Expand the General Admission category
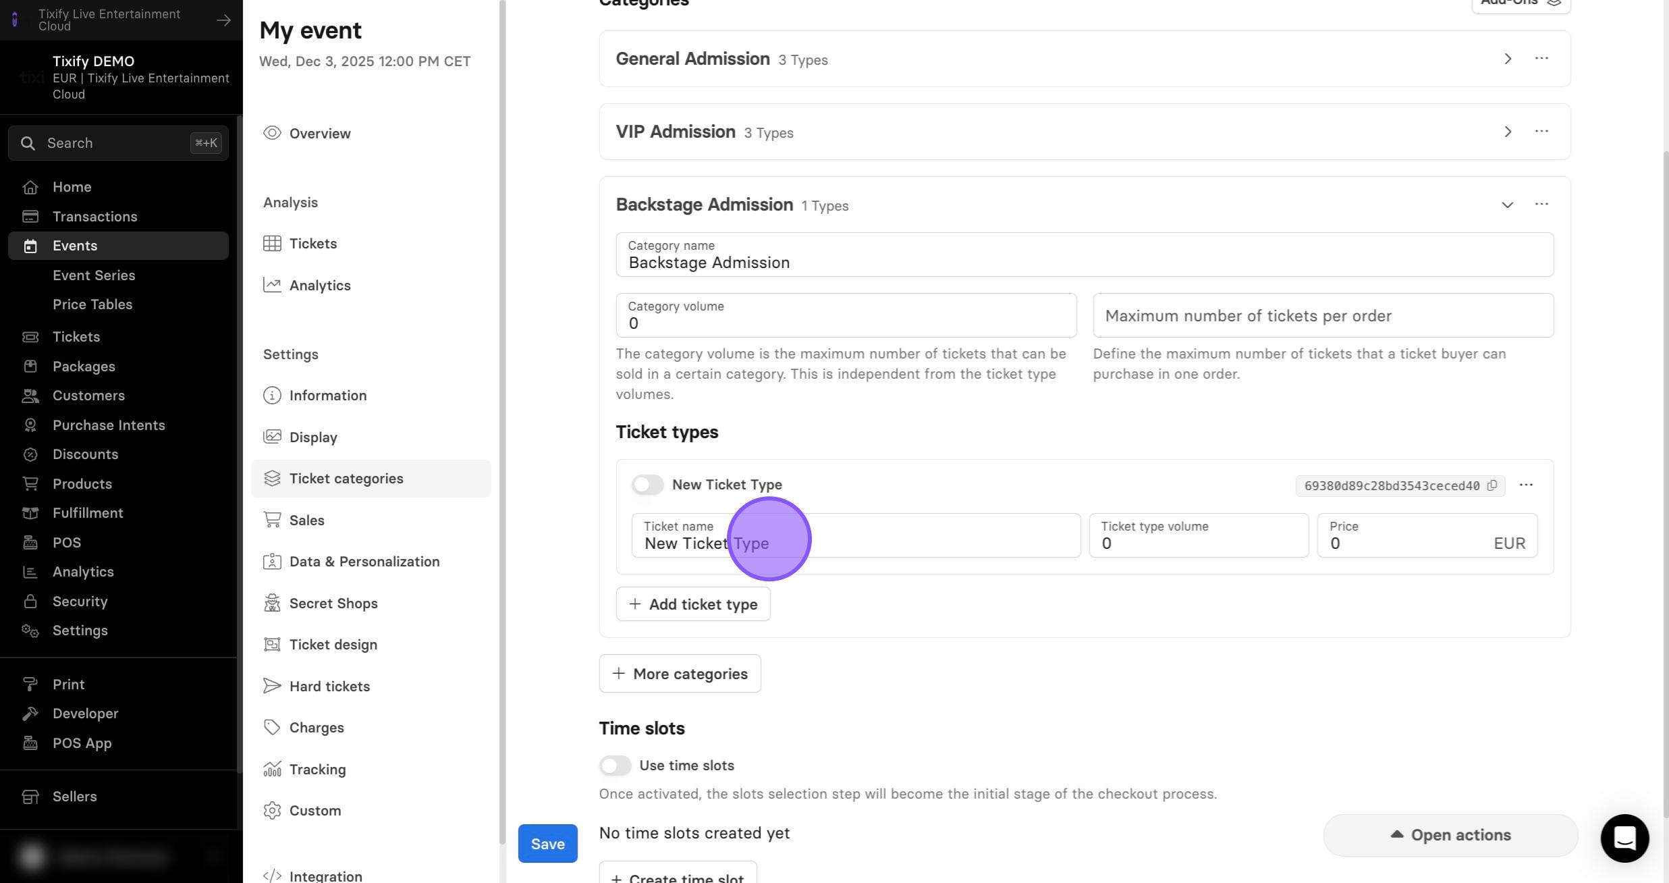 (x=1507, y=59)
